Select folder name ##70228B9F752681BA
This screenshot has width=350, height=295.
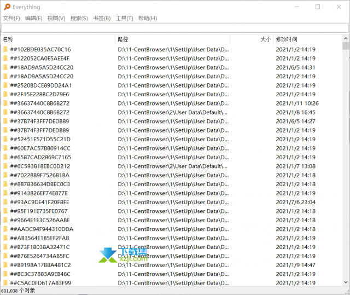click(x=40, y=175)
